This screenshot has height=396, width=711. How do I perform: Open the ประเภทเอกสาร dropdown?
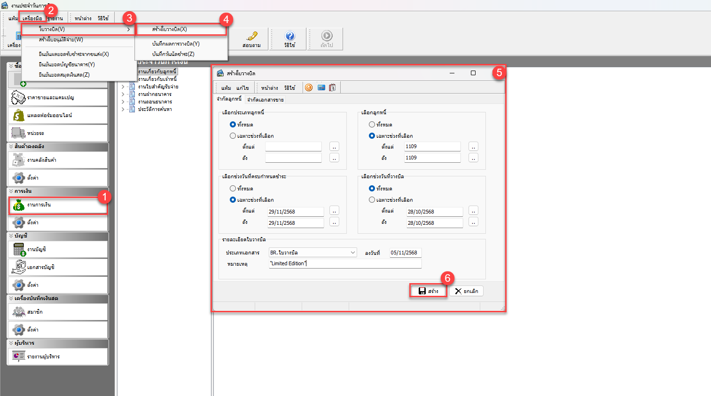[x=352, y=253]
